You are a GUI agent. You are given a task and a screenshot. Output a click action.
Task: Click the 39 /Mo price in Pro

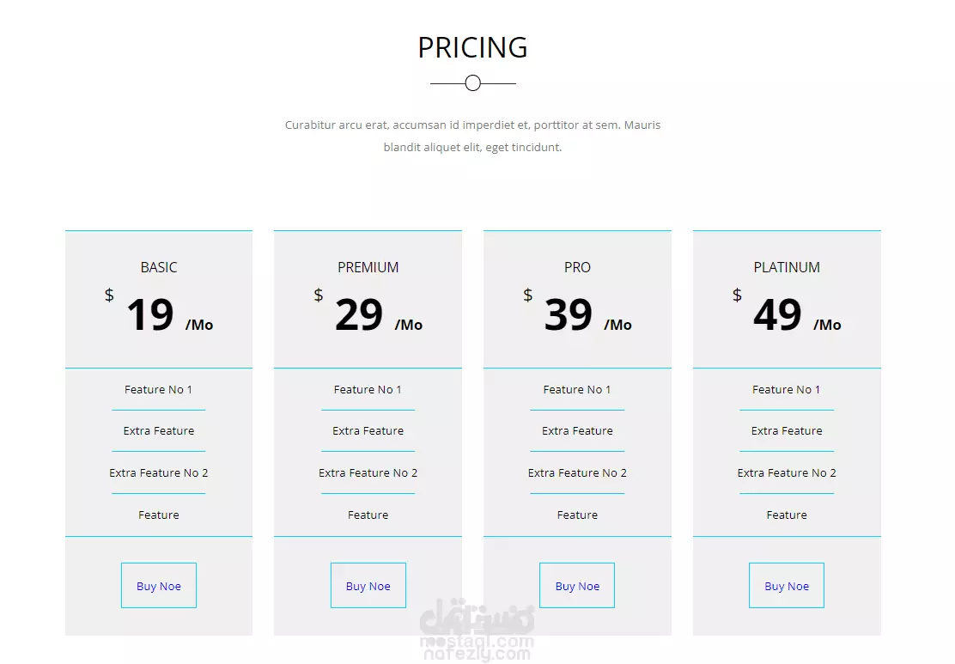click(x=587, y=315)
